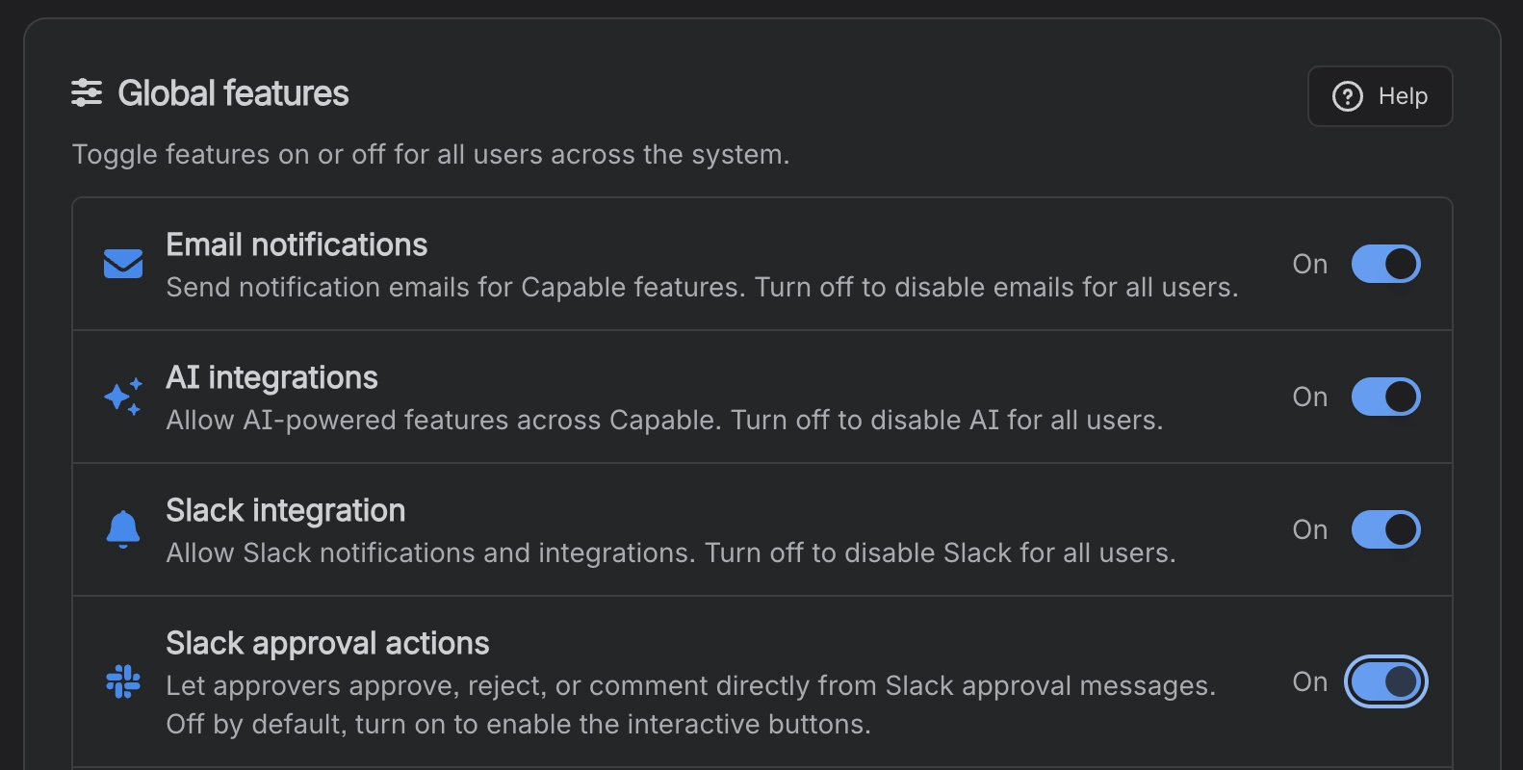Click the sliders icon beside Global features
The width and height of the screenshot is (1523, 770).
pyautogui.click(x=87, y=93)
